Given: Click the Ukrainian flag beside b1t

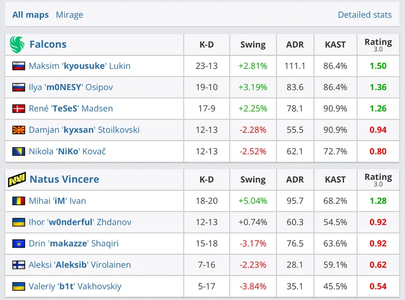Looking at the screenshot, I should [19, 287].
